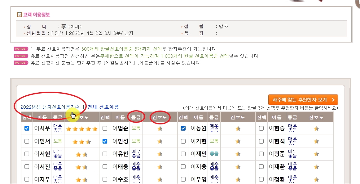Check the 이서진 name checkbox

click(x=27, y=167)
